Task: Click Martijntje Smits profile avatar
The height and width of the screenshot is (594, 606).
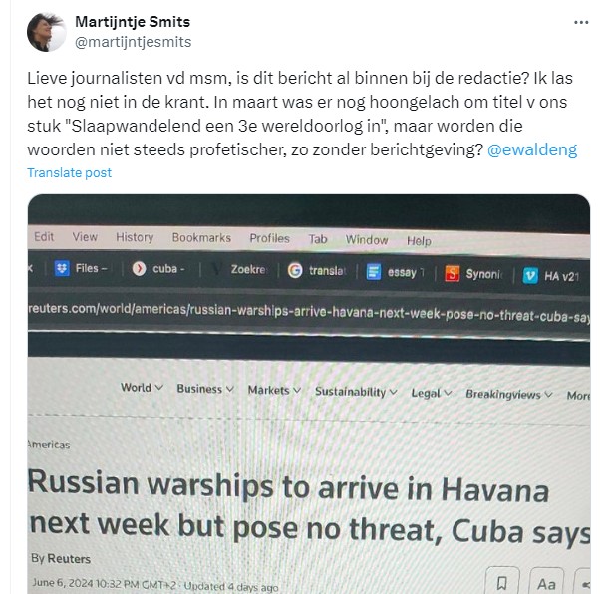Action: coord(46,32)
